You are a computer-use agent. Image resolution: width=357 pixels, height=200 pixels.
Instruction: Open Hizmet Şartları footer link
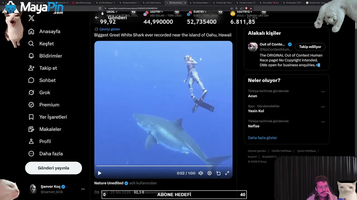point(257,151)
